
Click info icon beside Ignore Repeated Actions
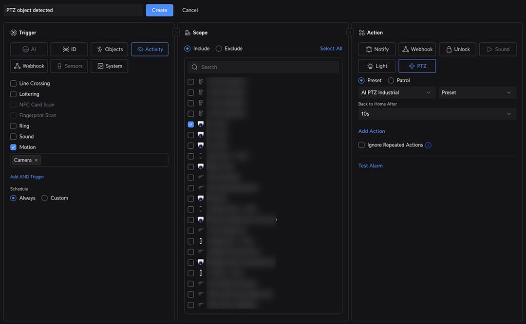click(429, 145)
